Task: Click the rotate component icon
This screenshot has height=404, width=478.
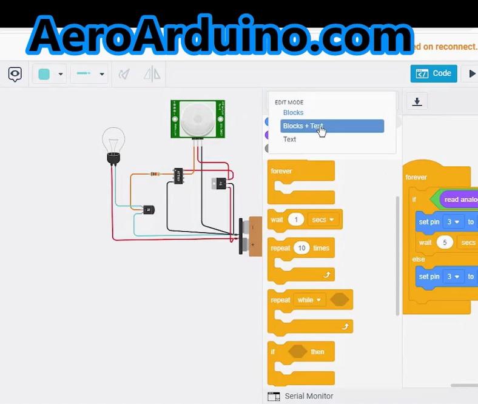Action: (x=124, y=74)
